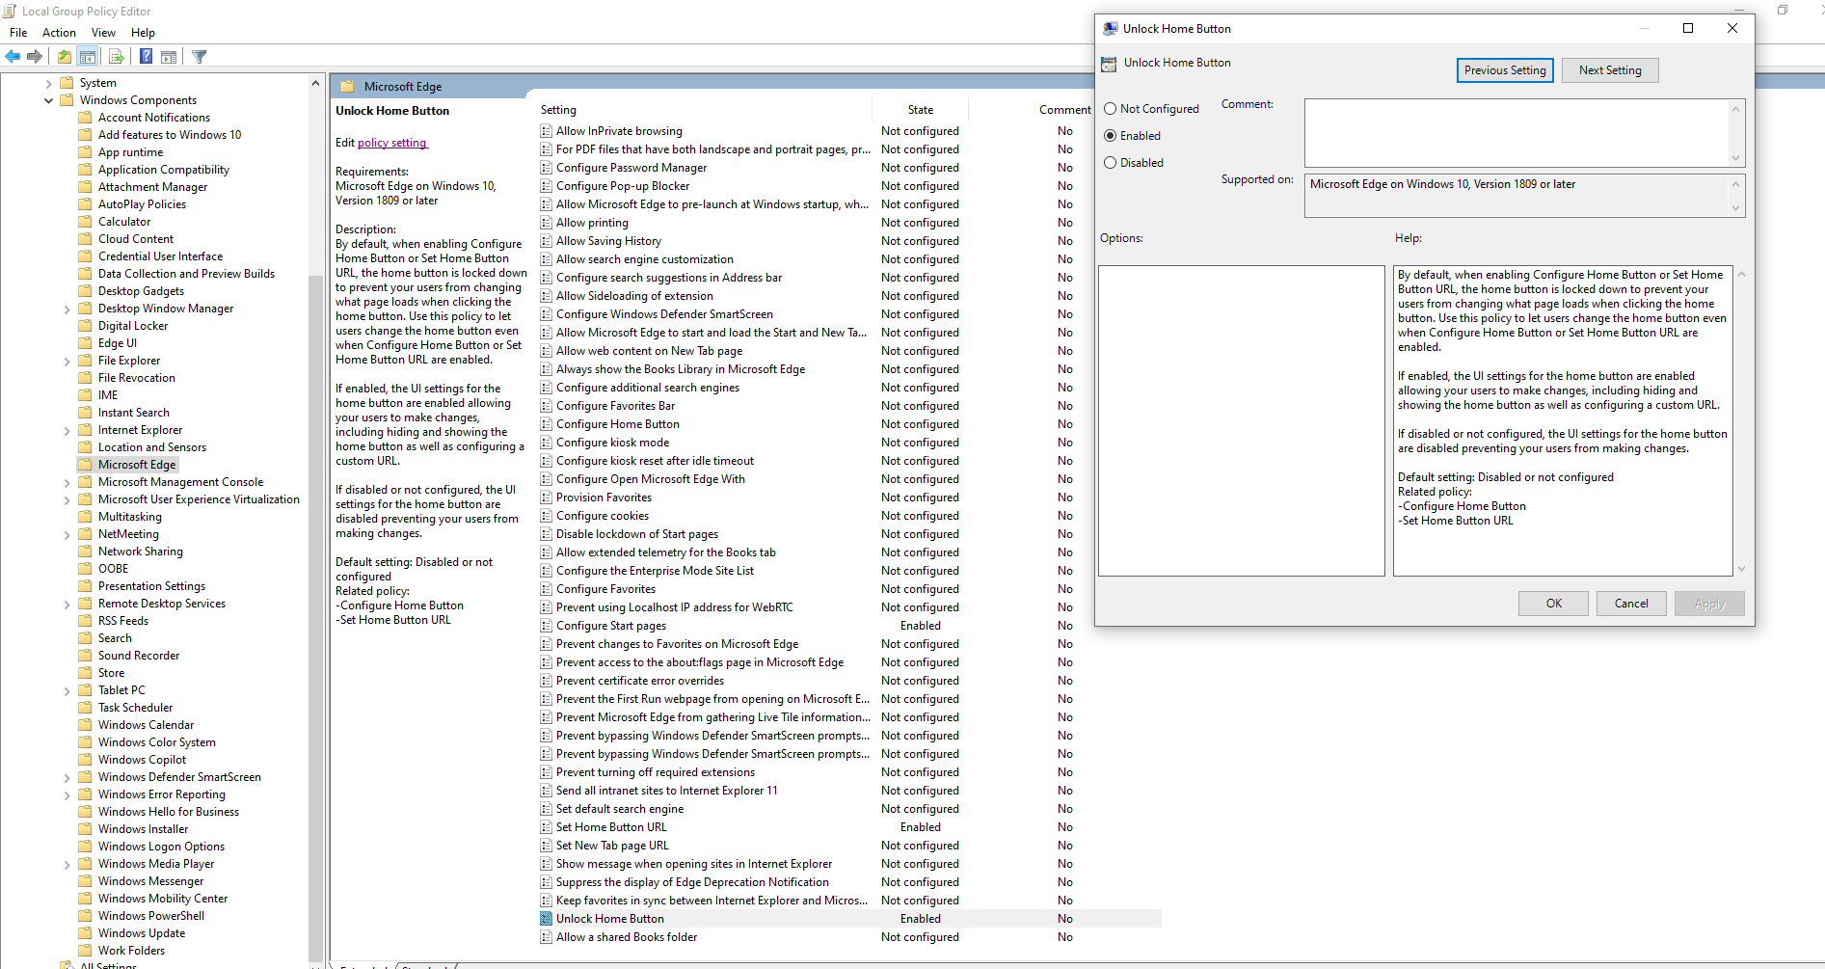Open the View menu

pos(103,33)
